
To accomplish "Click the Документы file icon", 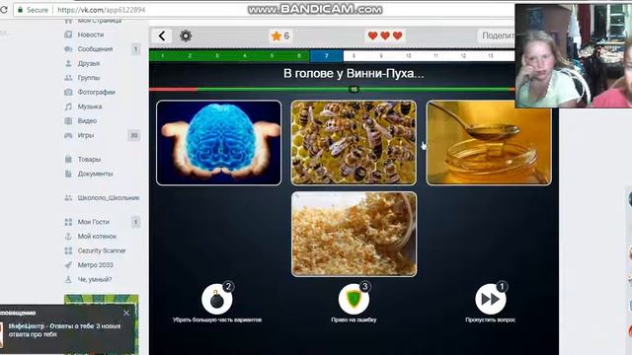I will 68,174.
